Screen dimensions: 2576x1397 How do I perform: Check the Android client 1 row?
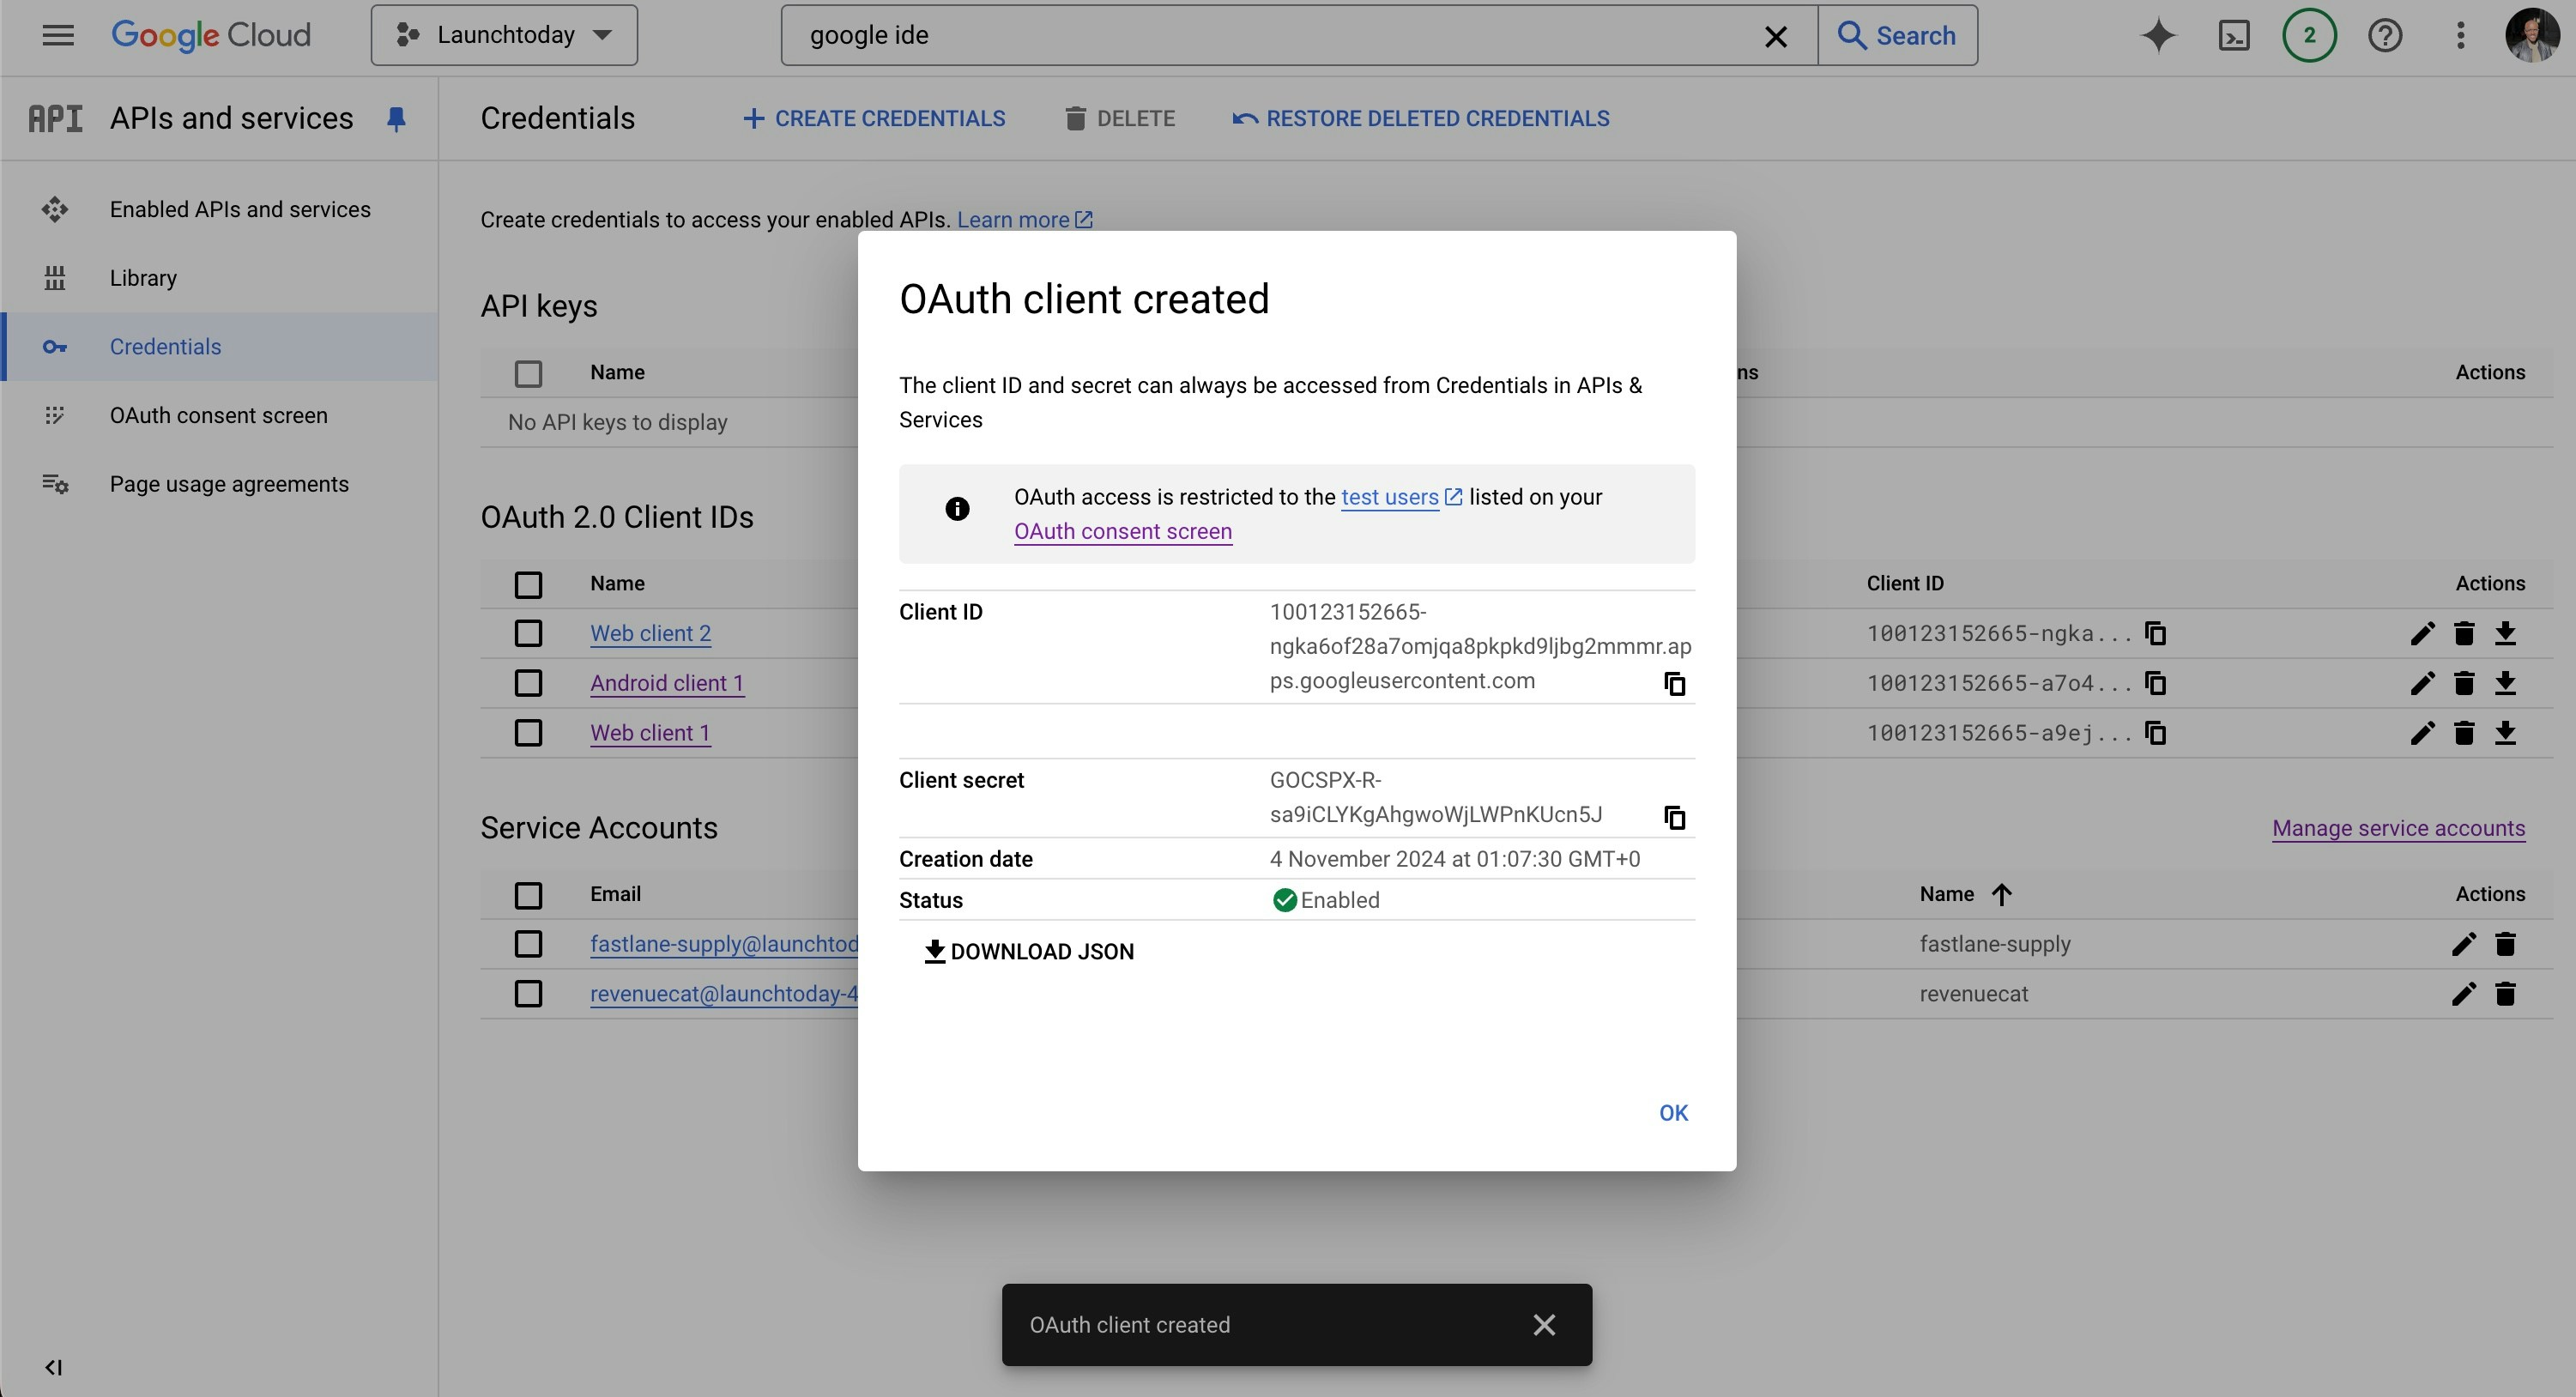529,683
